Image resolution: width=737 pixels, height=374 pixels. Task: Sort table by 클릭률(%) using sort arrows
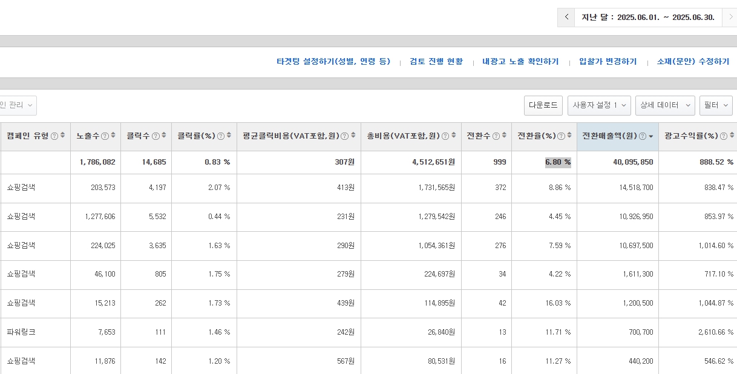click(x=229, y=136)
